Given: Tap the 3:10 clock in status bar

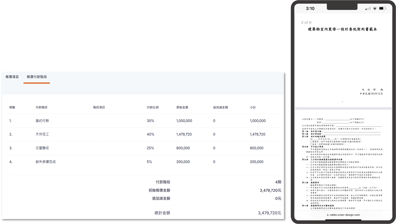Looking at the screenshot, I should point(310,8).
